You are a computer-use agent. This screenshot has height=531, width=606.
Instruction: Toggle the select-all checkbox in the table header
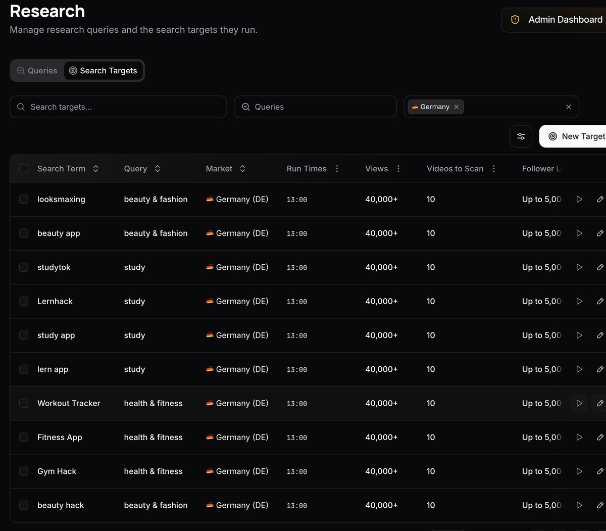24,169
